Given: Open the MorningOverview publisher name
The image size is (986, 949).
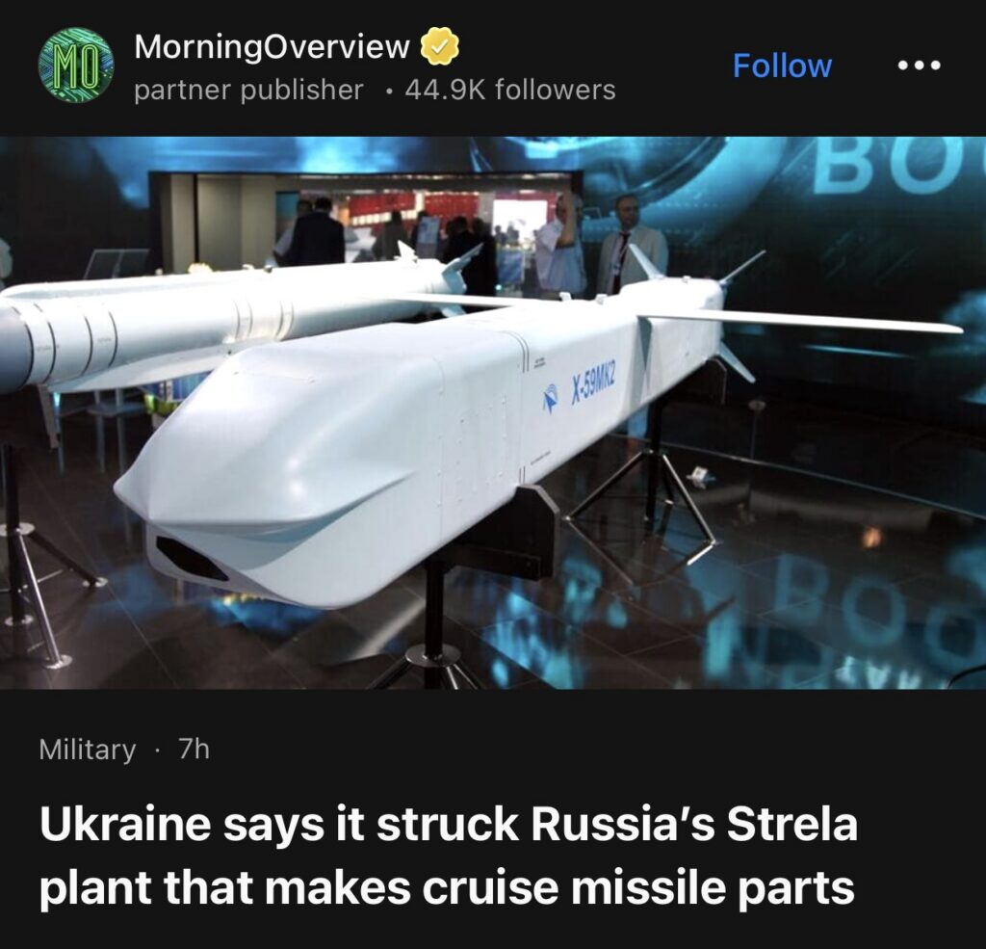Looking at the screenshot, I should (272, 46).
